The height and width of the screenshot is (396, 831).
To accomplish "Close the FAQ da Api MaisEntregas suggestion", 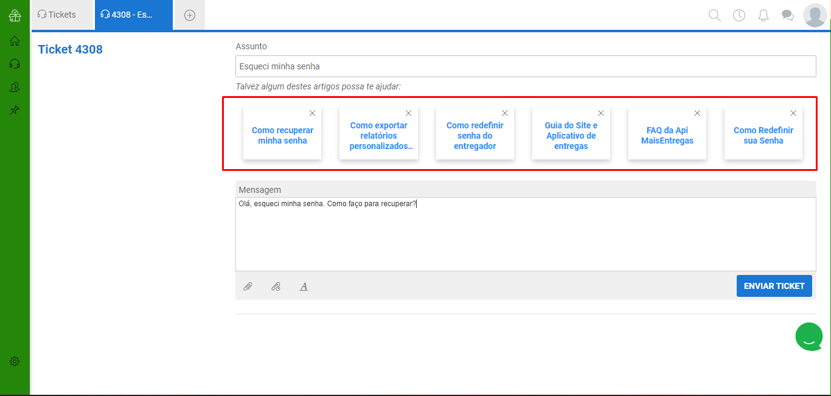I will tap(697, 113).
